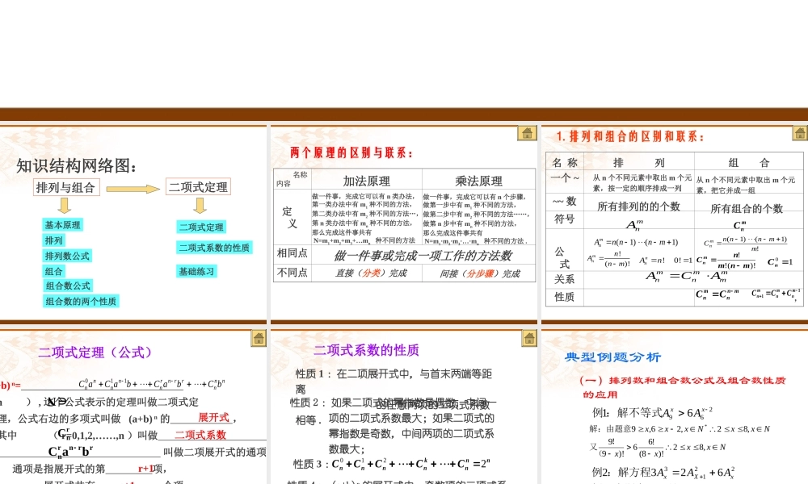Open the 组合 cyan link
808x484 pixels.
tap(53, 271)
